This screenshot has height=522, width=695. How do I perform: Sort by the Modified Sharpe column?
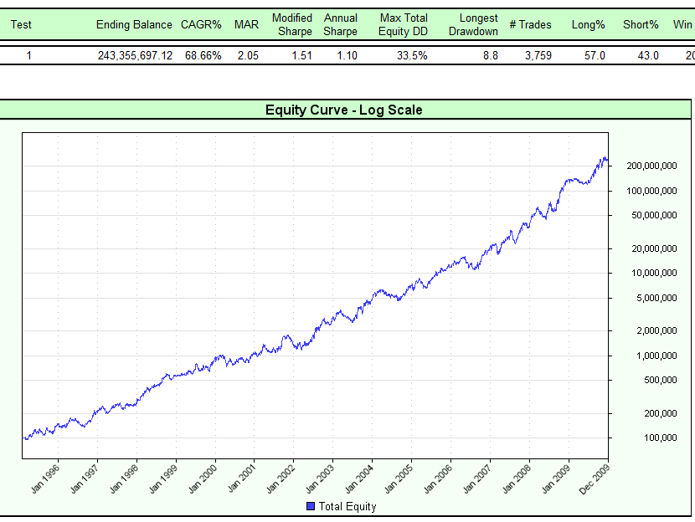(x=293, y=24)
